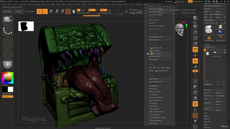Open the Transform menu
Viewport: 230px width, 129px height.
click(139, 4)
